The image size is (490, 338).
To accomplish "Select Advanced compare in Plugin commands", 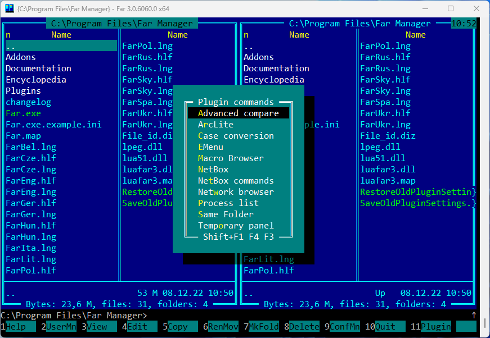I will click(239, 113).
